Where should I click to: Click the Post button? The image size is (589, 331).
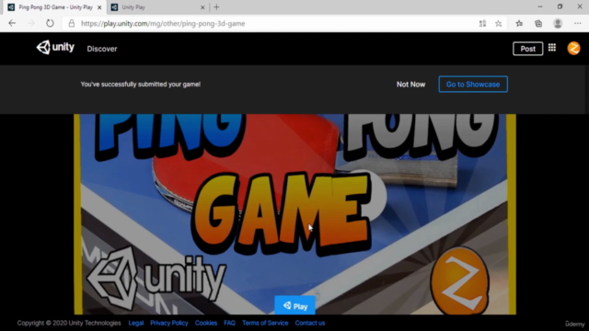tap(527, 49)
